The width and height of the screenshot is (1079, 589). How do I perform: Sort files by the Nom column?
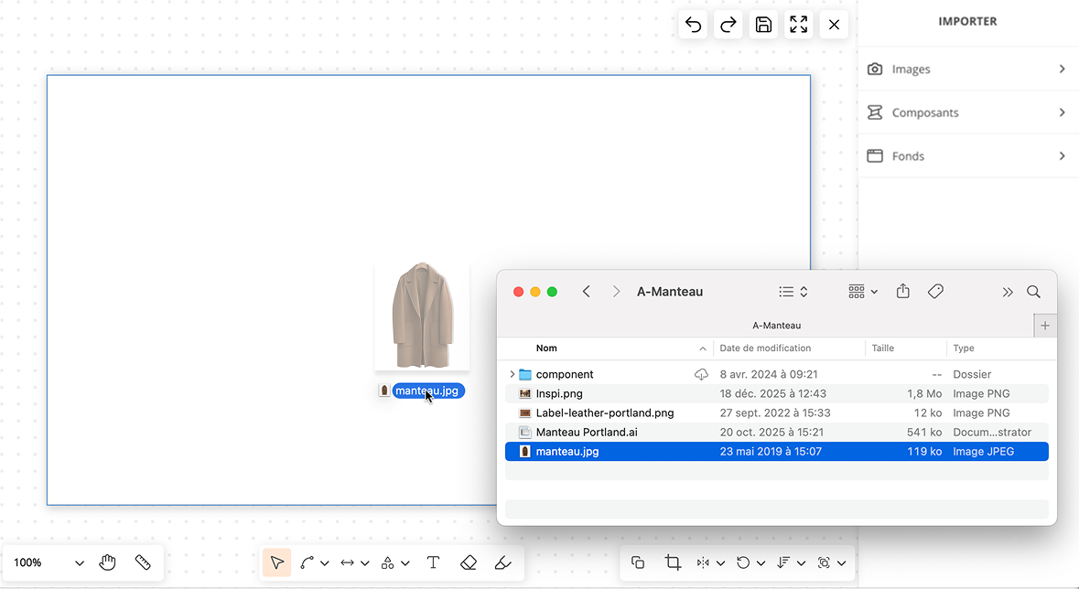click(547, 348)
